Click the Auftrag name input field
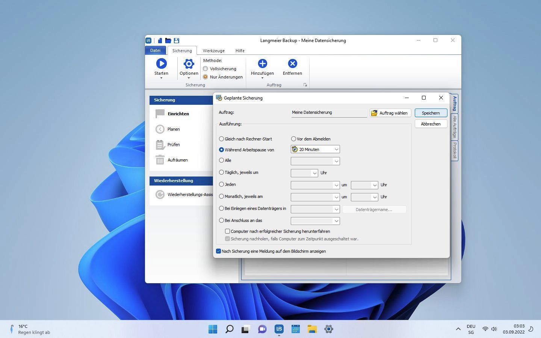541x338 pixels. tap(329, 113)
